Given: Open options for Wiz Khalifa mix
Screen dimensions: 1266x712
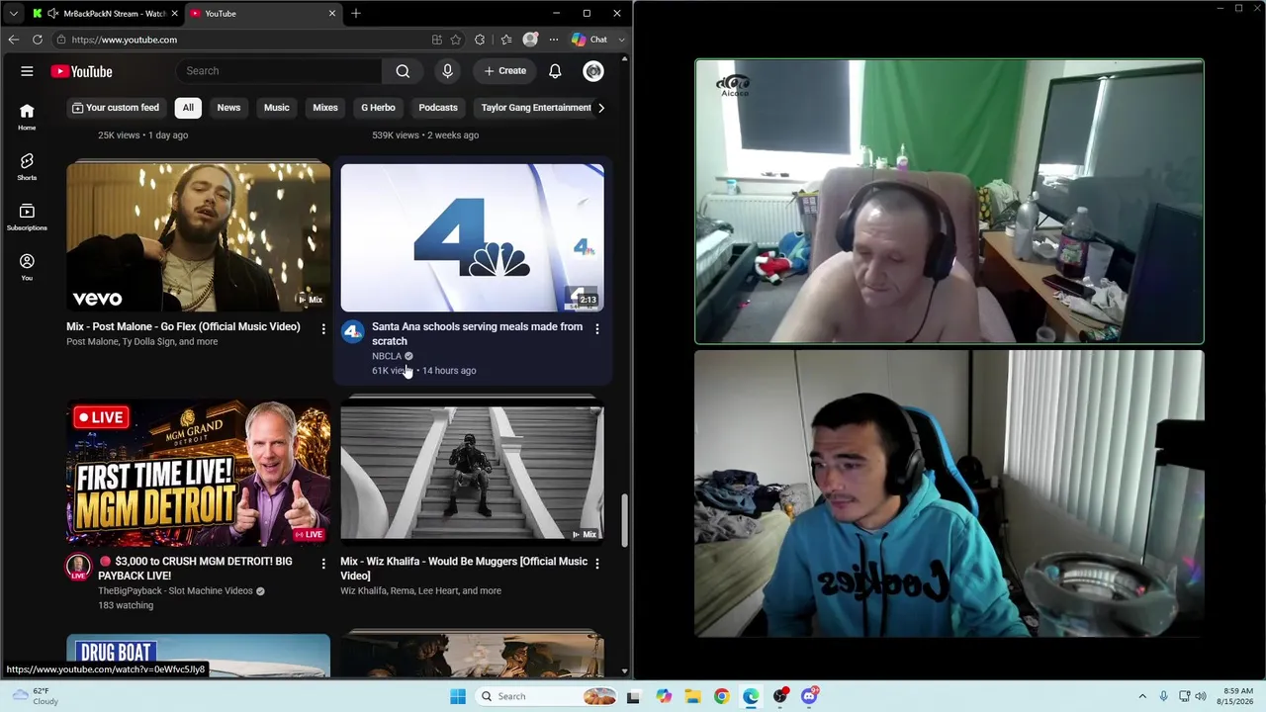Looking at the screenshot, I should click(x=597, y=564).
